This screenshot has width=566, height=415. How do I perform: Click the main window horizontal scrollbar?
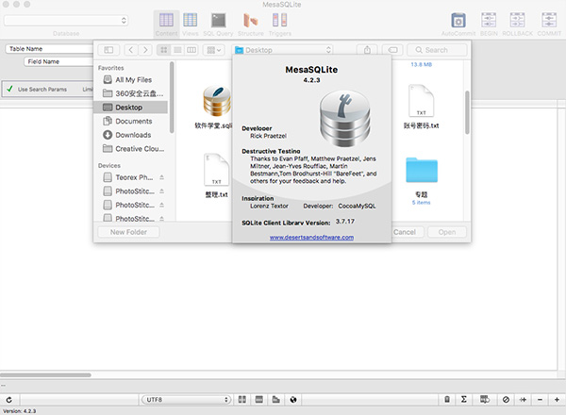45,375
